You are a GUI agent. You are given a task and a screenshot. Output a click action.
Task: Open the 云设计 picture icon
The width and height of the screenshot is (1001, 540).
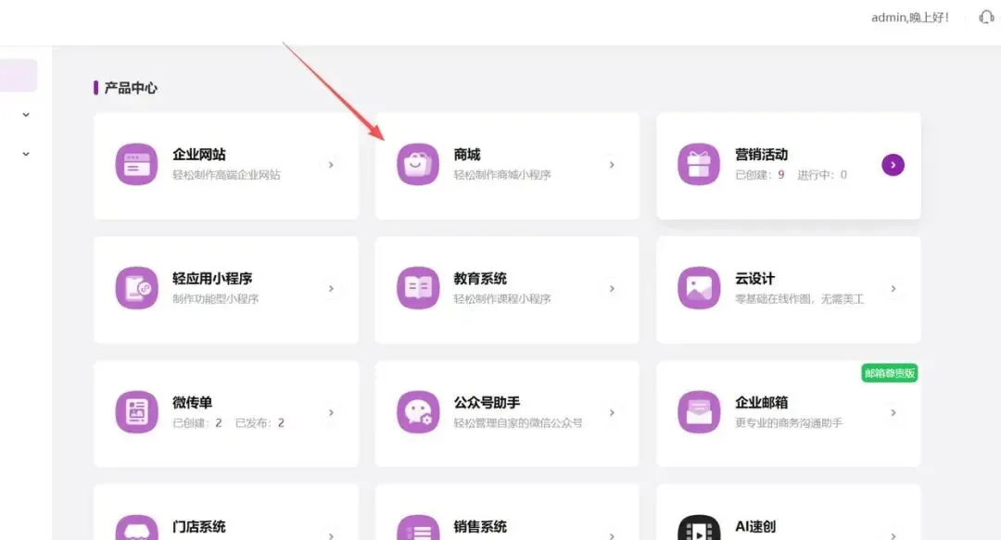[699, 288]
